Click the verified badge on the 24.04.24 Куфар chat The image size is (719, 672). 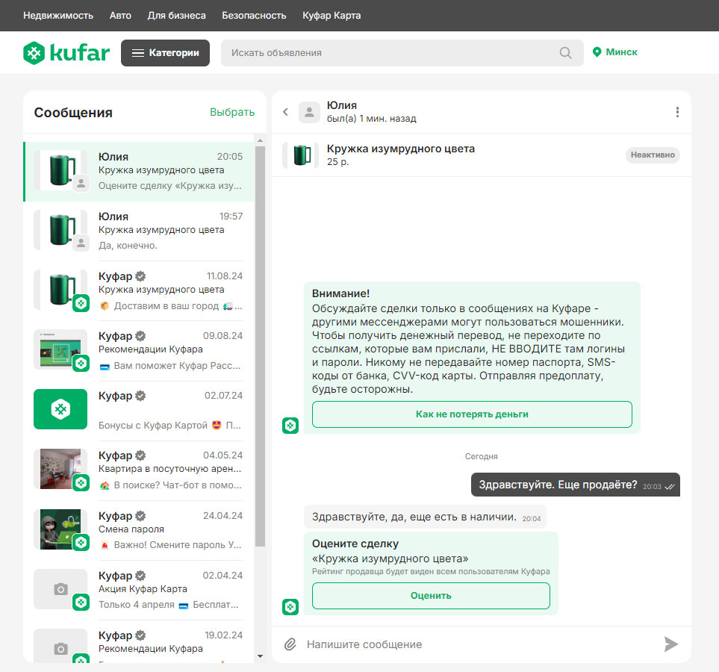click(x=141, y=516)
